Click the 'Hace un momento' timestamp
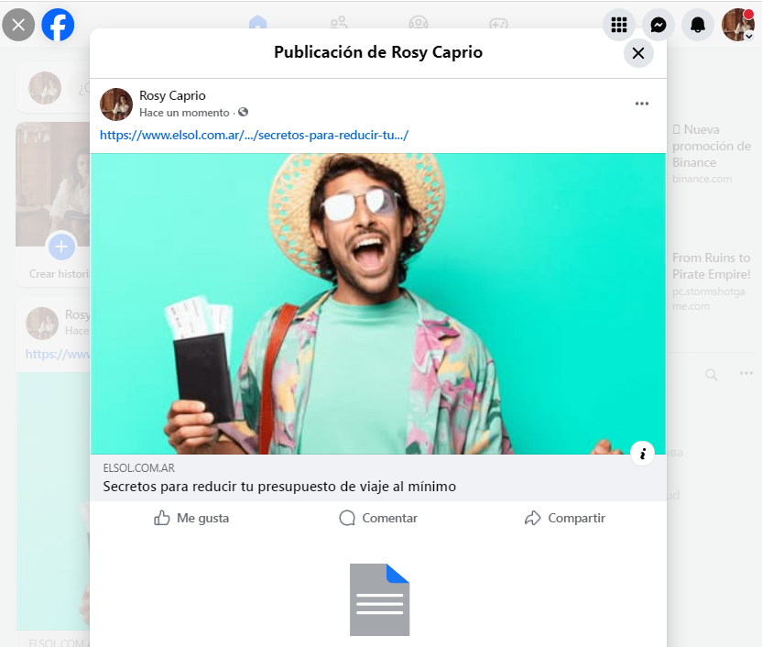Screen dimensions: 762x647 coord(184,113)
